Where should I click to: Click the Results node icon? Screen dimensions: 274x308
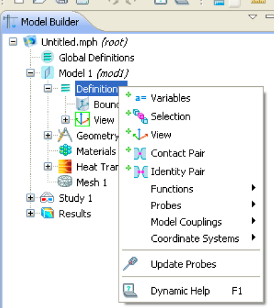[x=48, y=213]
